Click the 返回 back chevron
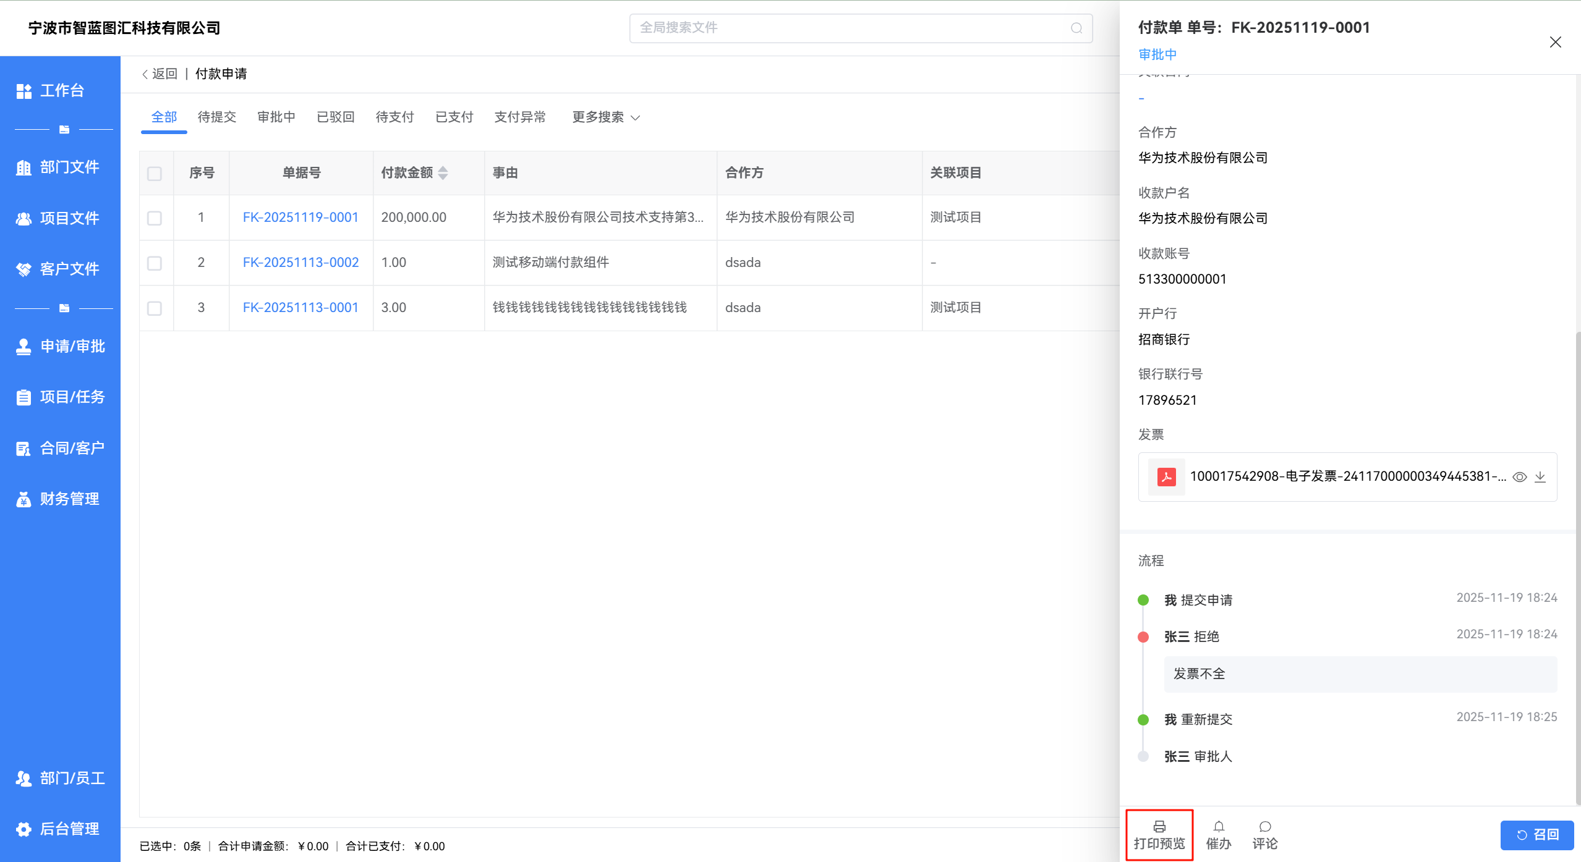The height and width of the screenshot is (862, 1581). click(x=146, y=74)
